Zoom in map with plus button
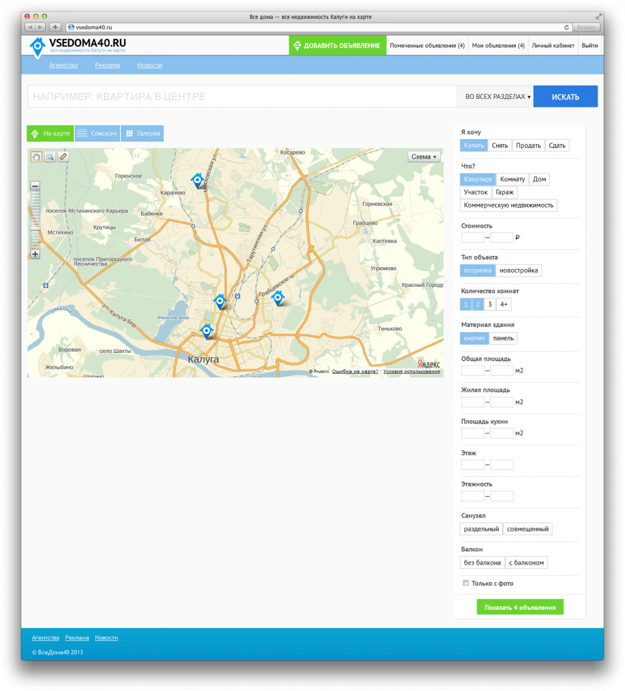 pos(35,255)
